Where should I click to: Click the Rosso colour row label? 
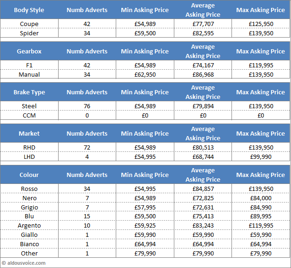point(29,189)
